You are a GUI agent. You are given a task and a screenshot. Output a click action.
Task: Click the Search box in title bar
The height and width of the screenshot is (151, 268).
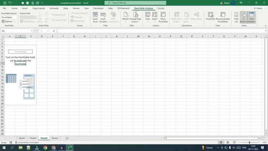pyautogui.click(x=135, y=3)
